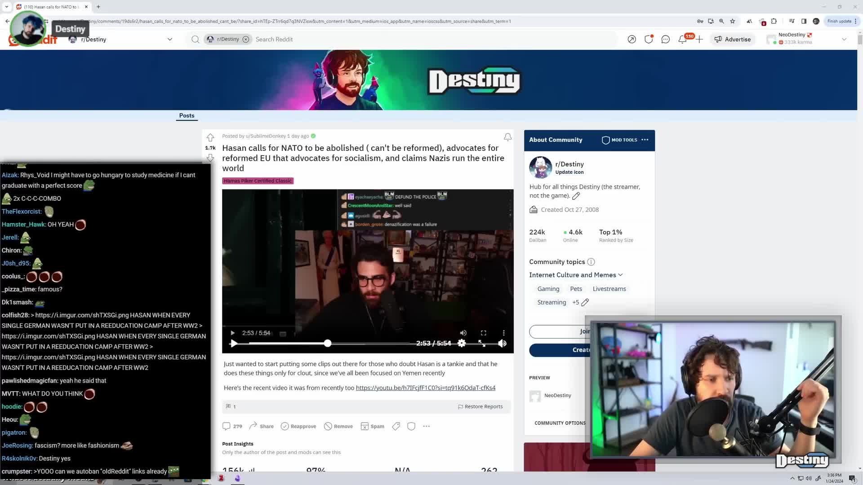
Task: Select the Gaming topic tag
Action: [548, 289]
